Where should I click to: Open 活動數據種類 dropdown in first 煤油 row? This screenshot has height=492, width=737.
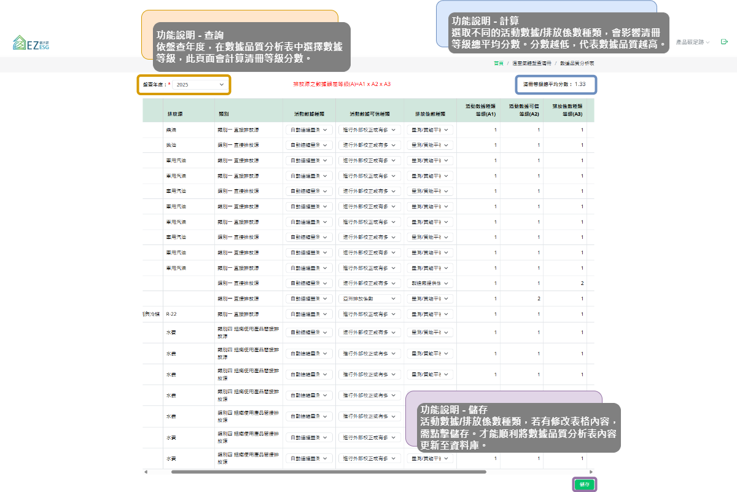[309, 130]
